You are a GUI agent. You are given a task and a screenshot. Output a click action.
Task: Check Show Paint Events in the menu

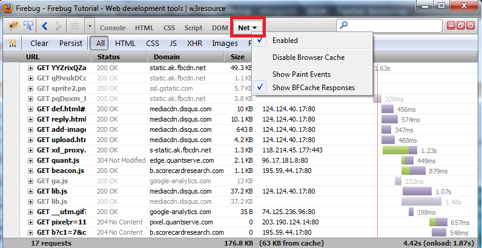tap(301, 74)
